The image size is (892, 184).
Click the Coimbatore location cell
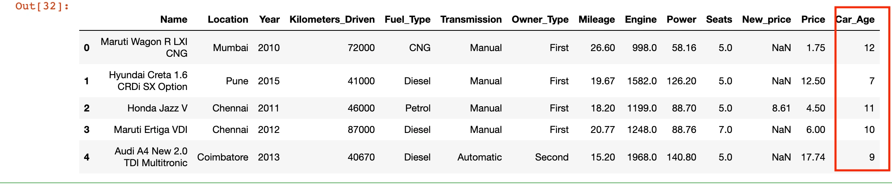pyautogui.click(x=223, y=157)
